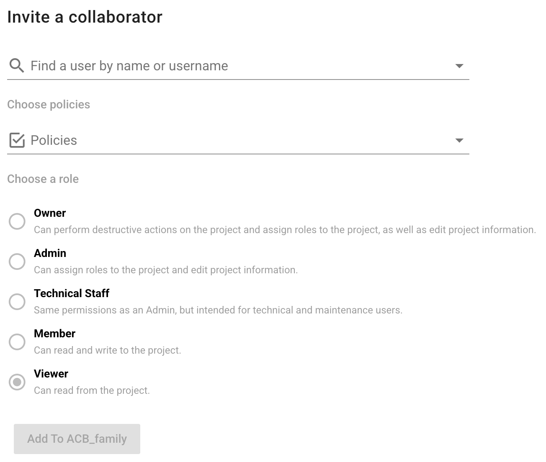Click the 'Viewer' role label
Image resolution: width=546 pixels, height=462 pixels.
click(x=51, y=374)
